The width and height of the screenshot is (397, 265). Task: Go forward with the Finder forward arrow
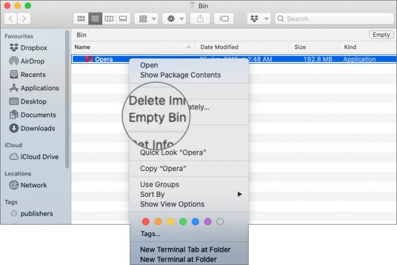point(24,19)
